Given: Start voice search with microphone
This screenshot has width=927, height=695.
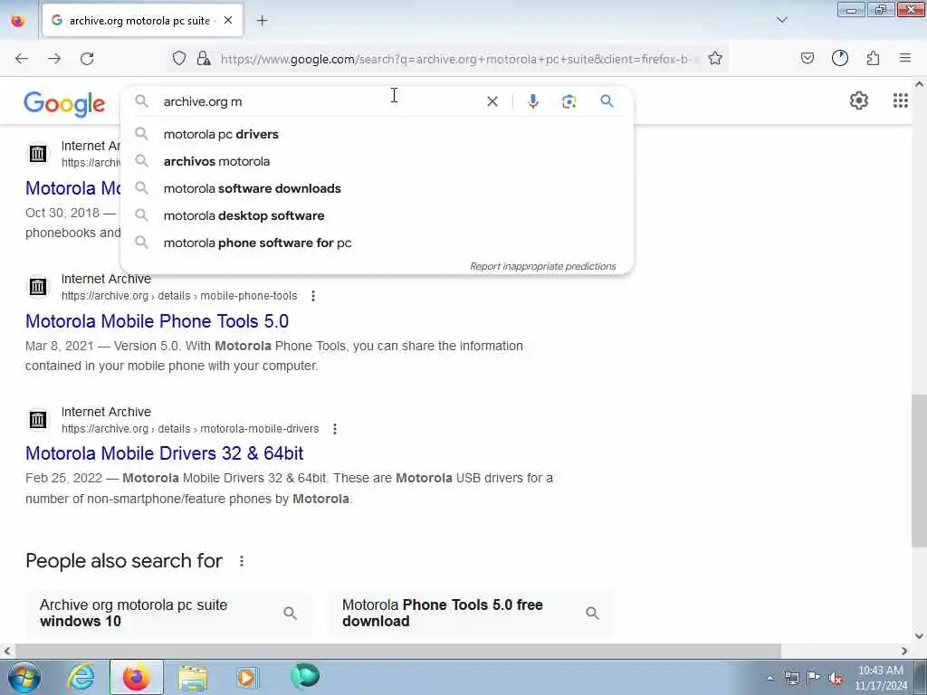Looking at the screenshot, I should click(x=532, y=101).
